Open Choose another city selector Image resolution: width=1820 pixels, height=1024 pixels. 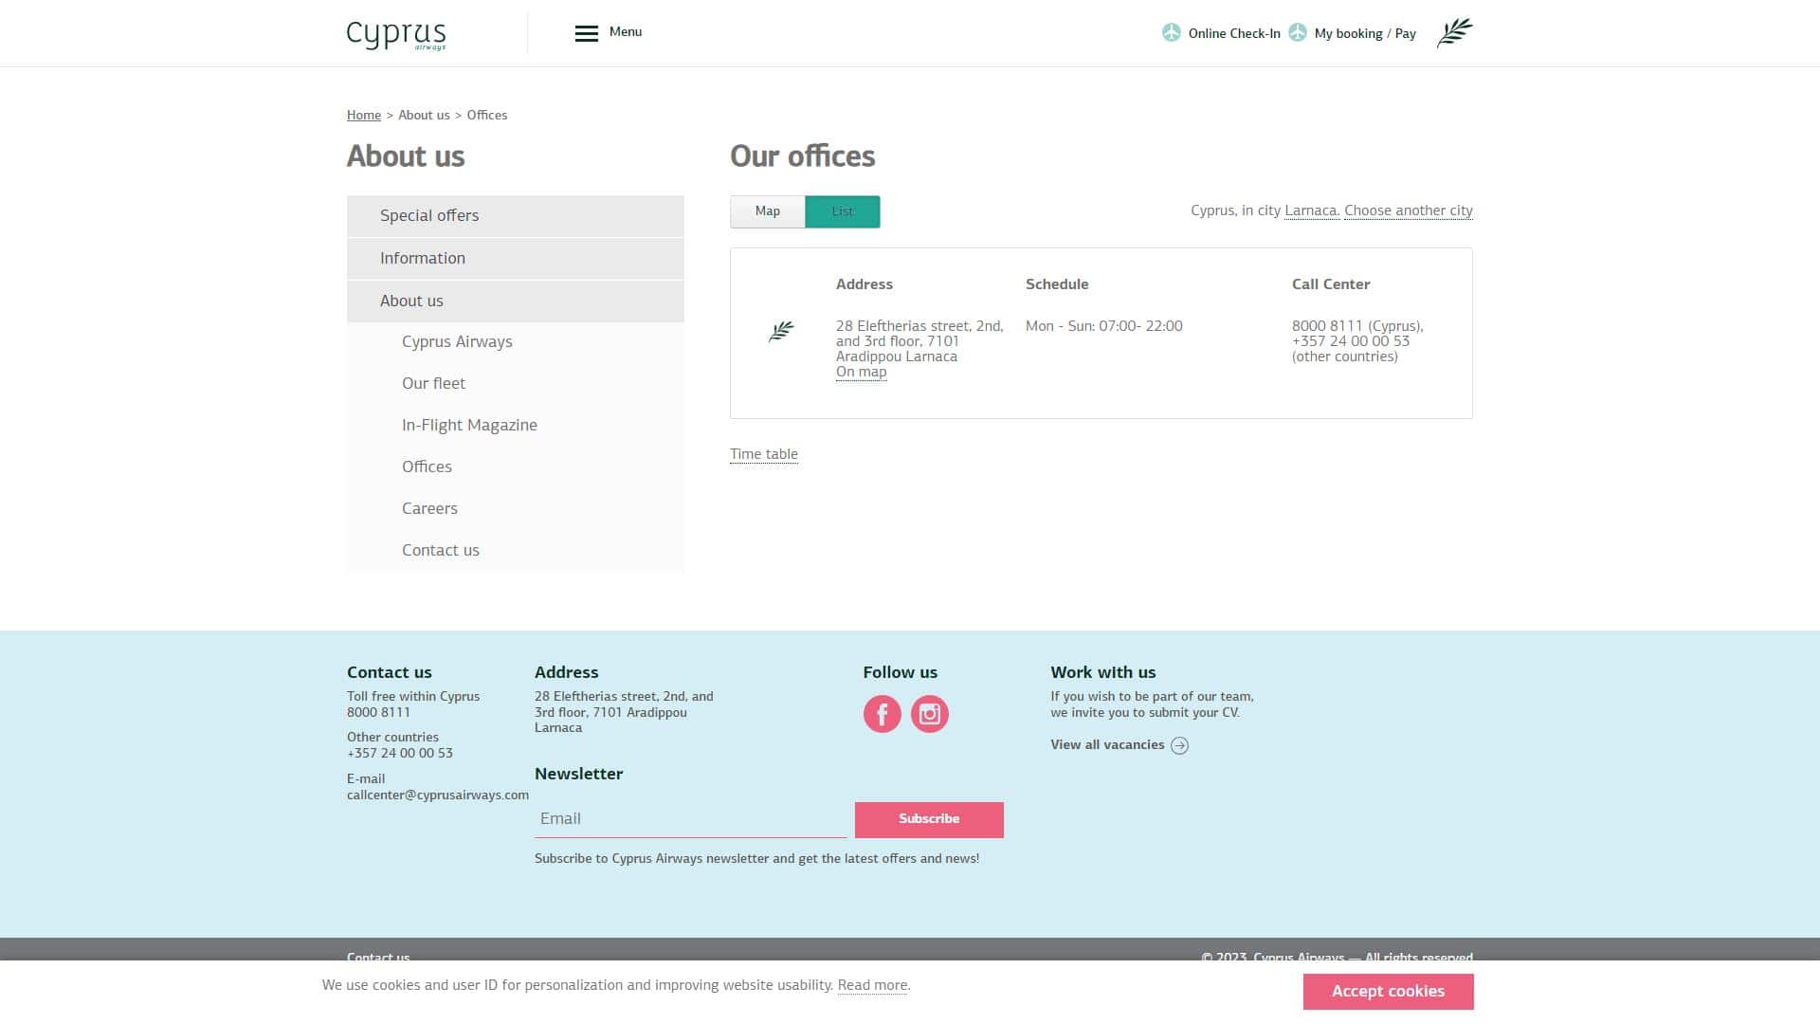[1408, 210]
